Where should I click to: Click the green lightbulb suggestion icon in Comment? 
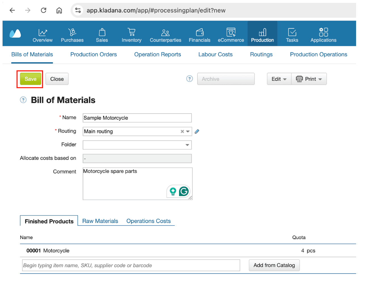click(x=173, y=191)
